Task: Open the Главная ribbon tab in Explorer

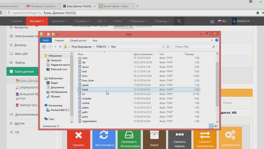Action: (x=59, y=41)
